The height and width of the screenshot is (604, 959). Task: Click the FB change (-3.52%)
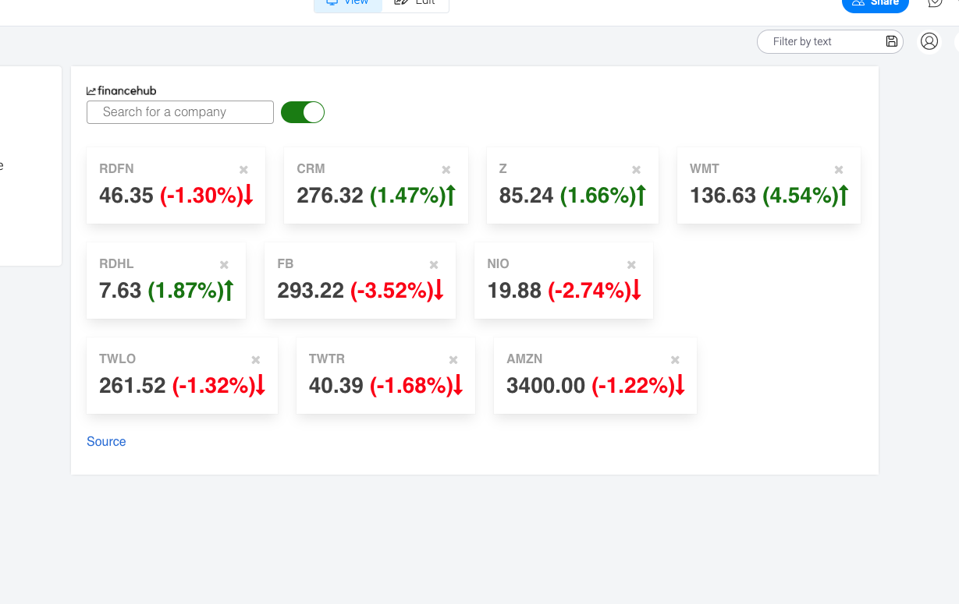click(x=391, y=290)
